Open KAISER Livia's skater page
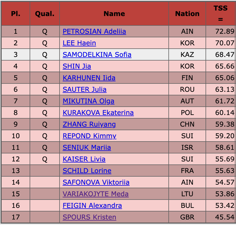 point(84,159)
